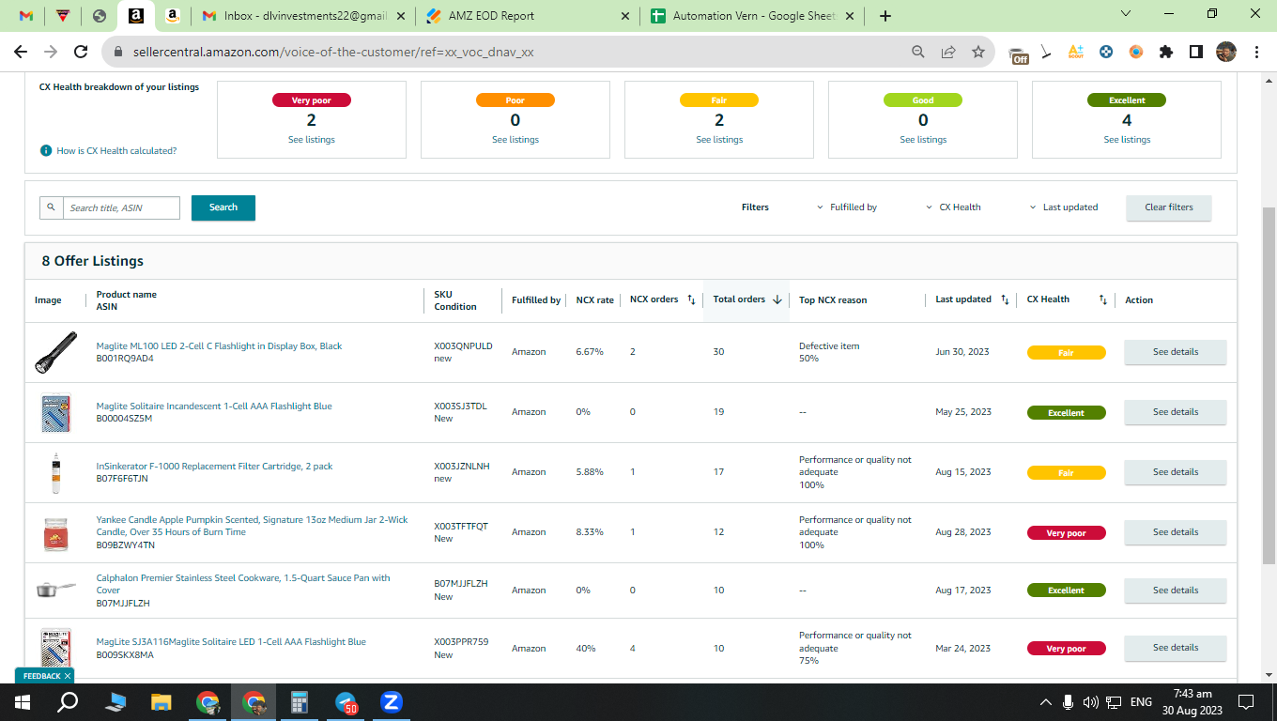
Task: Show hidden system tray icons
Action: click(1046, 701)
